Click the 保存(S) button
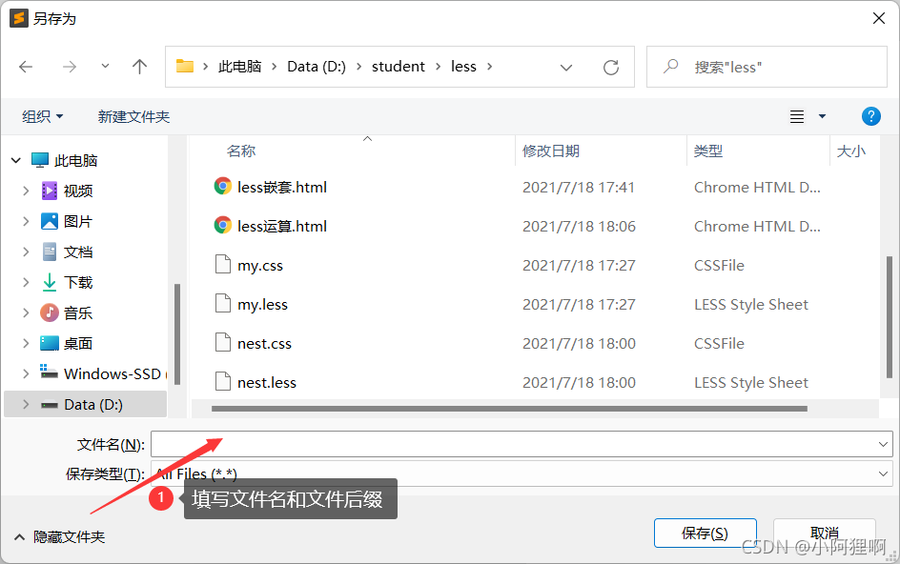The image size is (900, 564). tap(705, 533)
